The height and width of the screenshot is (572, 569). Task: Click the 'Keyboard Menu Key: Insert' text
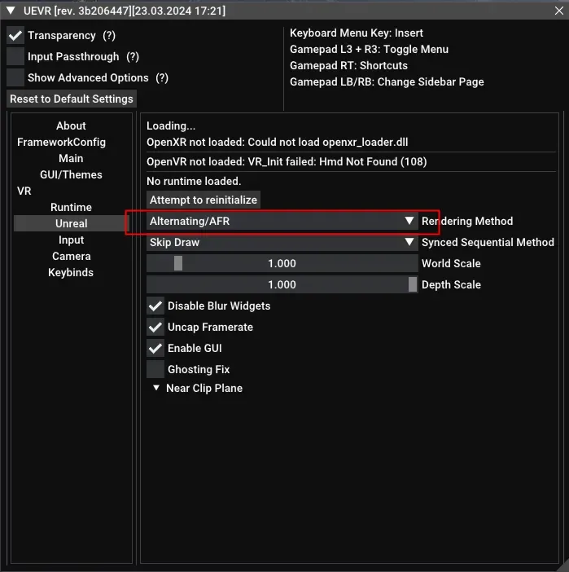click(x=357, y=33)
